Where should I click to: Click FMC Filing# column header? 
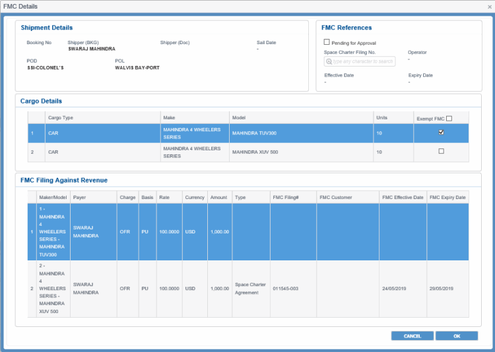[x=285, y=197]
